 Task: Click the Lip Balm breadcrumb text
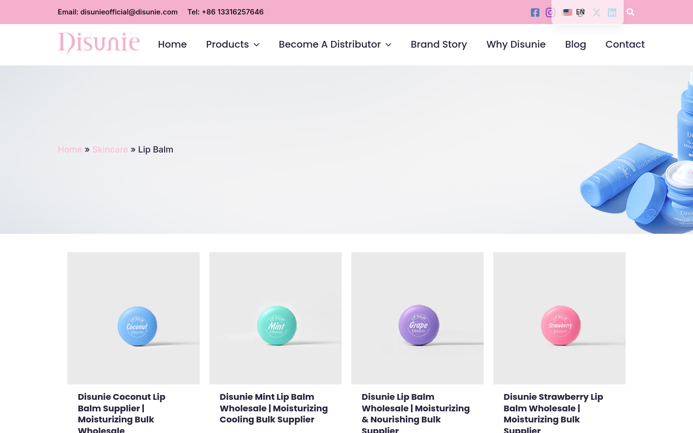[x=155, y=150]
